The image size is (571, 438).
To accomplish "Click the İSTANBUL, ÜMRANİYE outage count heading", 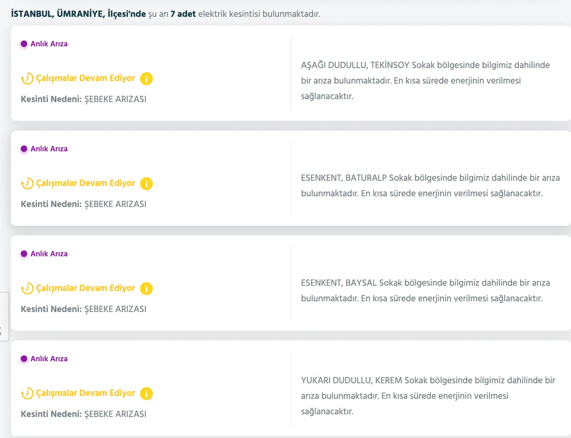I will point(166,14).
